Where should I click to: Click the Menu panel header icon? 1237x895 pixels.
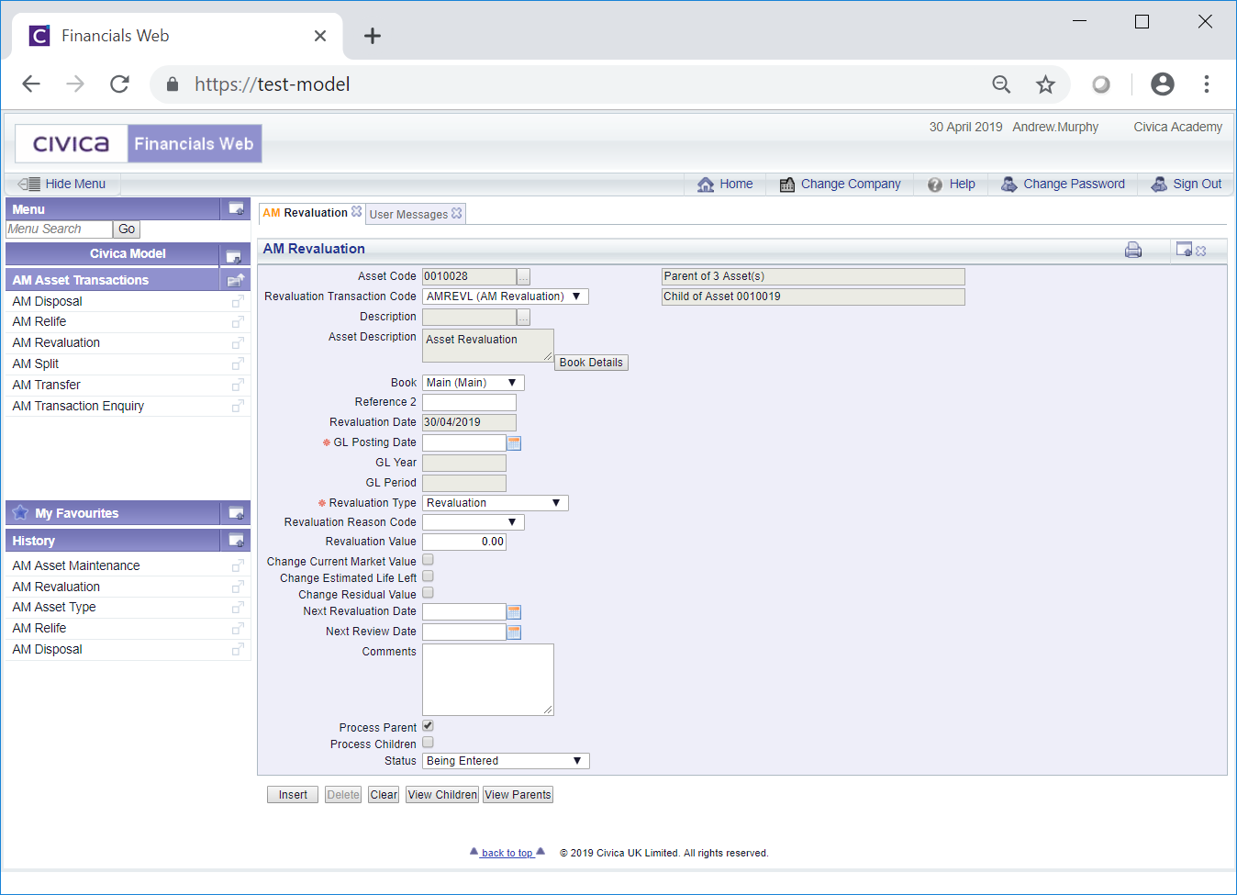(x=236, y=208)
